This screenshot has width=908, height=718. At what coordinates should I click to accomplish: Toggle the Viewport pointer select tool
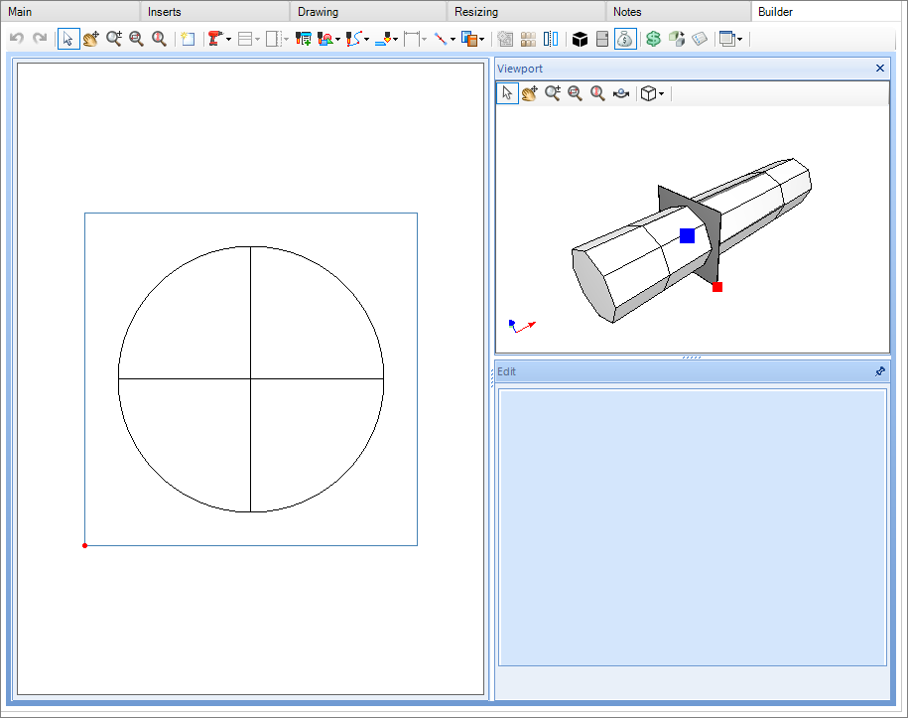point(507,93)
